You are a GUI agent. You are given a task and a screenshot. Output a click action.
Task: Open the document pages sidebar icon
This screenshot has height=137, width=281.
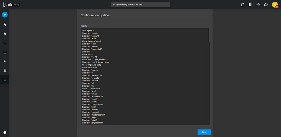point(5,34)
